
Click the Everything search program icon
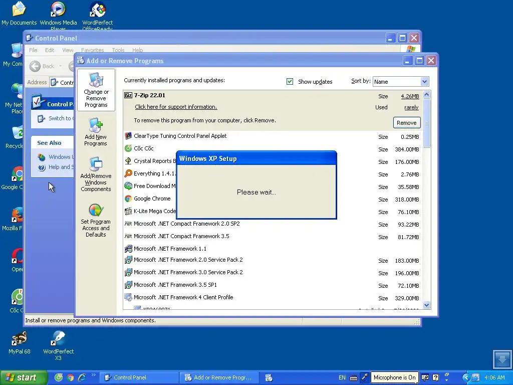click(x=128, y=173)
